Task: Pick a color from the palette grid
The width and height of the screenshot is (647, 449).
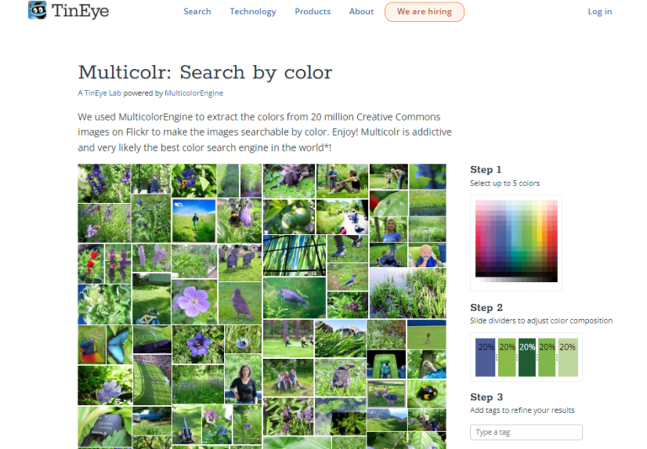Action: click(516, 241)
